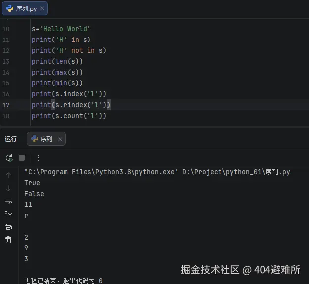309x284 pixels.
Task: Click the output value 2
Action: tap(26, 237)
